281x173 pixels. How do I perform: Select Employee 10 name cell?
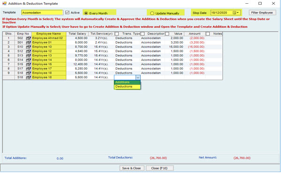tap(49, 47)
